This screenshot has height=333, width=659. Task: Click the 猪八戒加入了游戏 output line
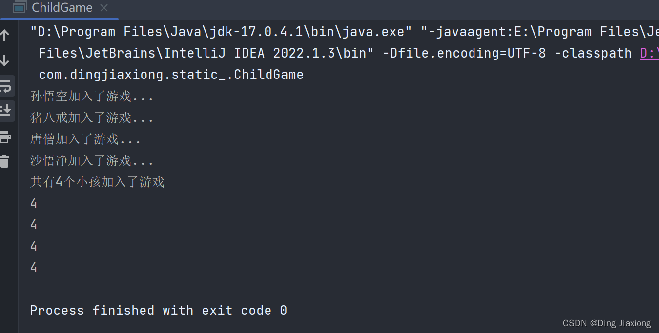92,118
